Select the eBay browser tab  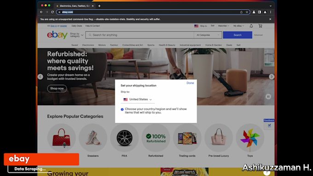point(75,6)
